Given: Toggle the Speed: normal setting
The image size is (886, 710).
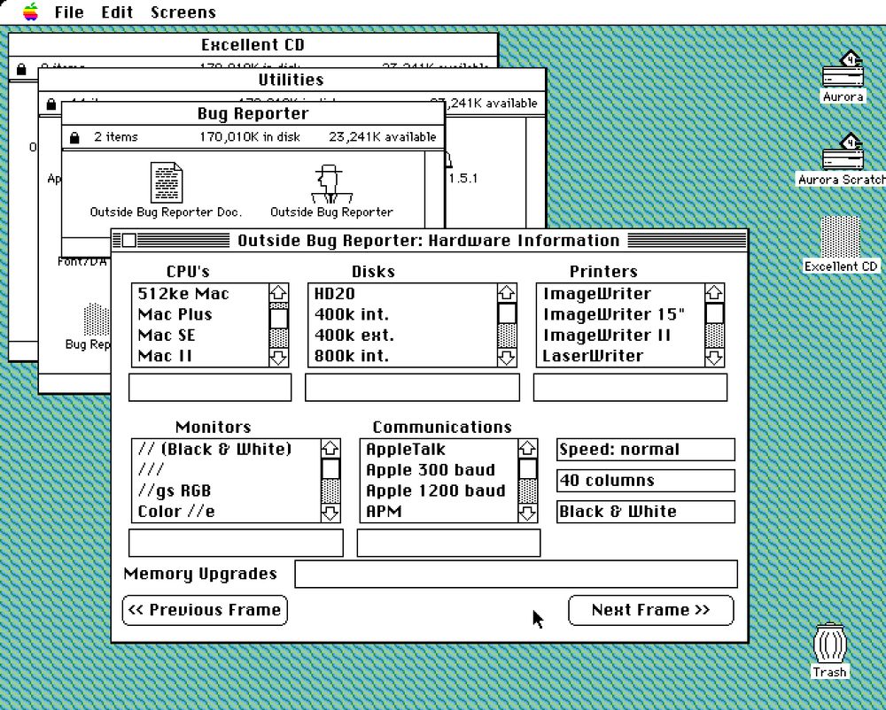Looking at the screenshot, I should pos(645,449).
